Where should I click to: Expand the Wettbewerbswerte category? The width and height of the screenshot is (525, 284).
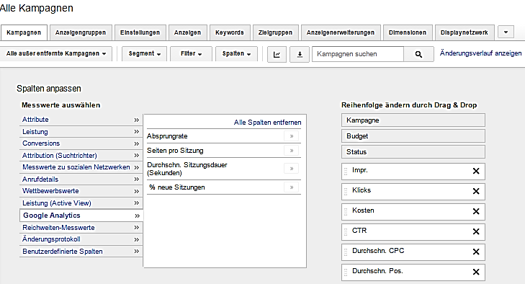click(81, 191)
